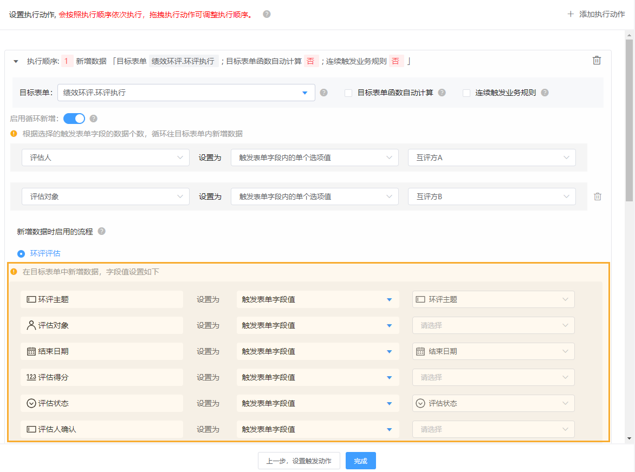Viewport: 635px width, 472px height.
Task: Turn off the 启用循环新增 switch
Action: tap(74, 118)
